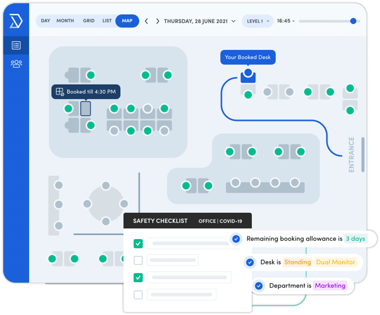Click the check icon beside Remaining booking allowance
The width and height of the screenshot is (380, 315).
[x=236, y=239]
